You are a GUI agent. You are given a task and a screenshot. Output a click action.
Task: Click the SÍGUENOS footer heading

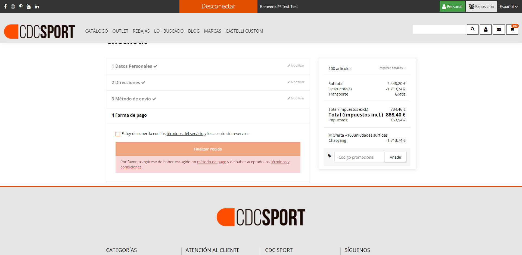click(x=357, y=250)
